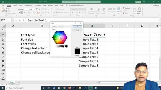Decrease font size with smaller A icon

point(39,9)
